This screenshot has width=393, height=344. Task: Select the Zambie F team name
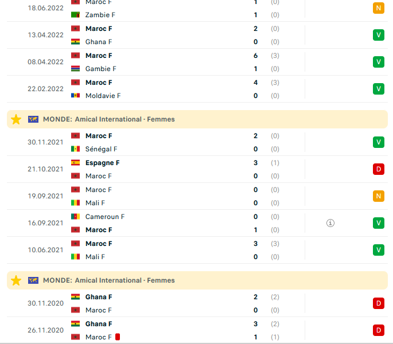point(100,15)
